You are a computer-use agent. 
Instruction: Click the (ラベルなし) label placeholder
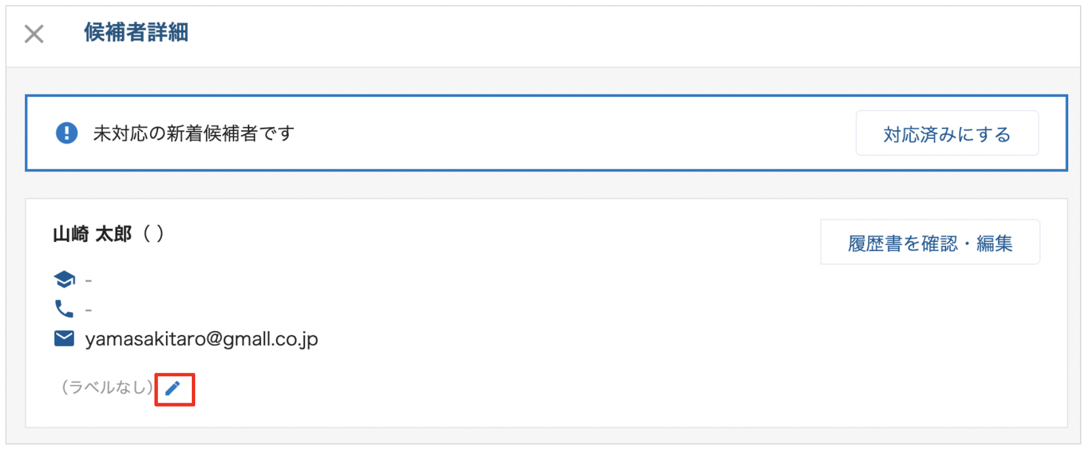point(107,387)
